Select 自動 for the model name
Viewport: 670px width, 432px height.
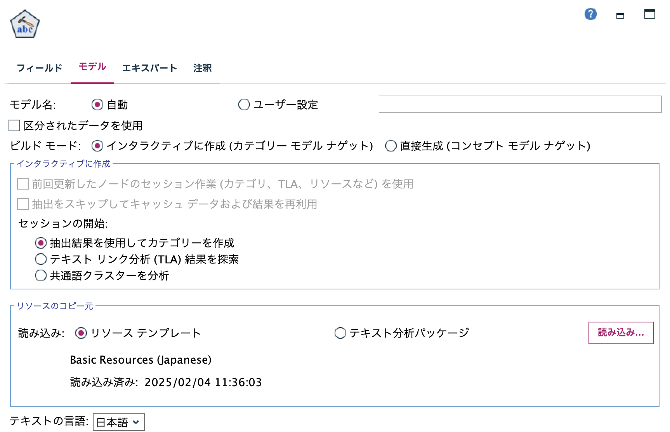[x=97, y=104]
